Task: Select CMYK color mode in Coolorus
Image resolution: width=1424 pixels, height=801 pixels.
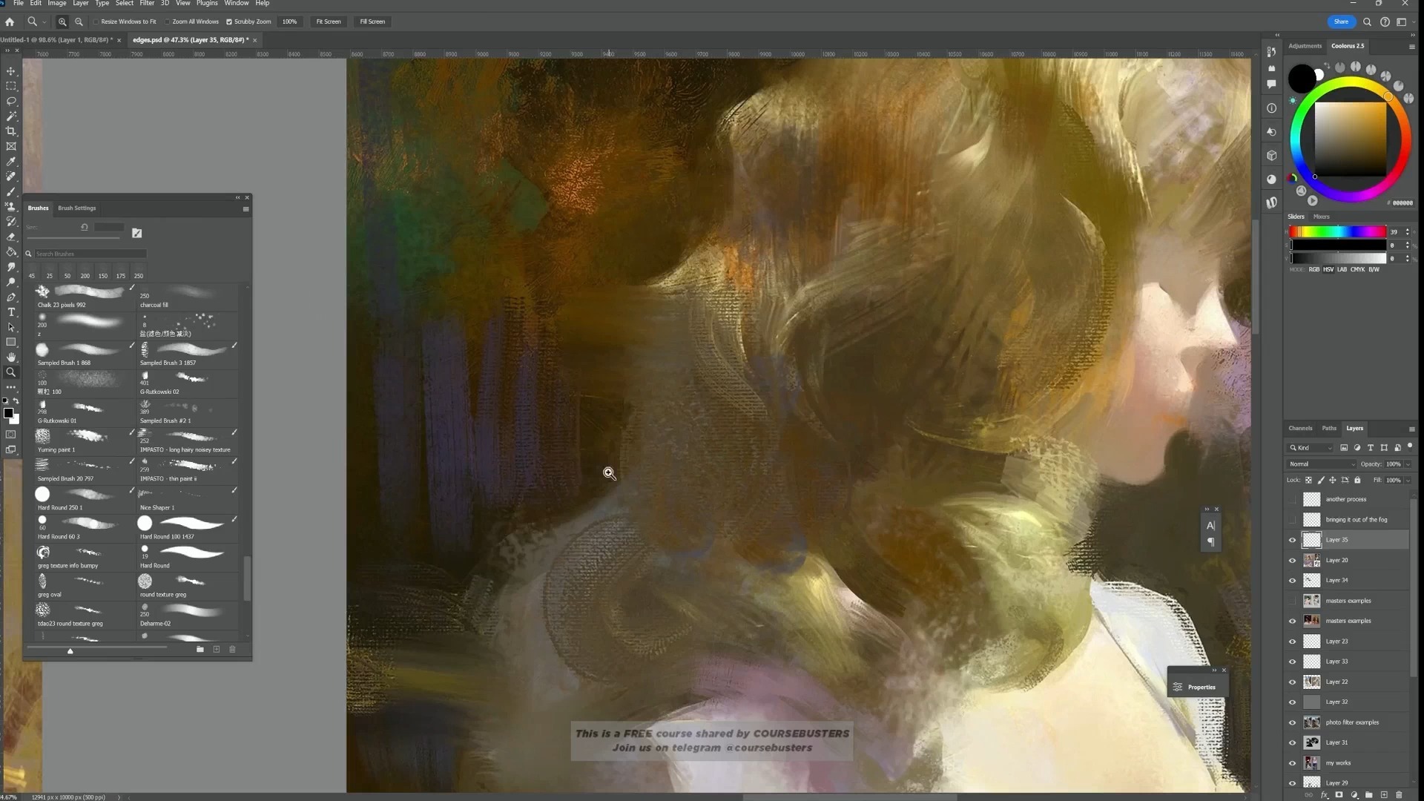Action: pyautogui.click(x=1357, y=269)
